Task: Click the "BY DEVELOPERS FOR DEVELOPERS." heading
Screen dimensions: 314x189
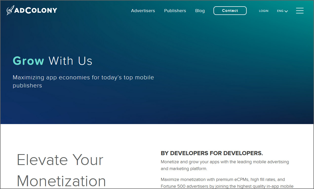Action: point(212,153)
